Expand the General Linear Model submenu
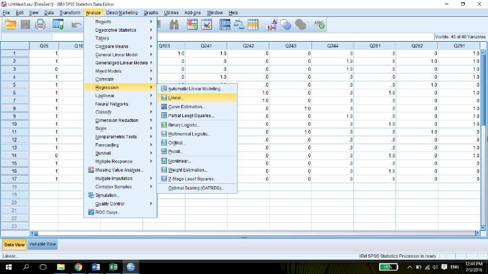This screenshot has width=488, height=274. (120, 55)
